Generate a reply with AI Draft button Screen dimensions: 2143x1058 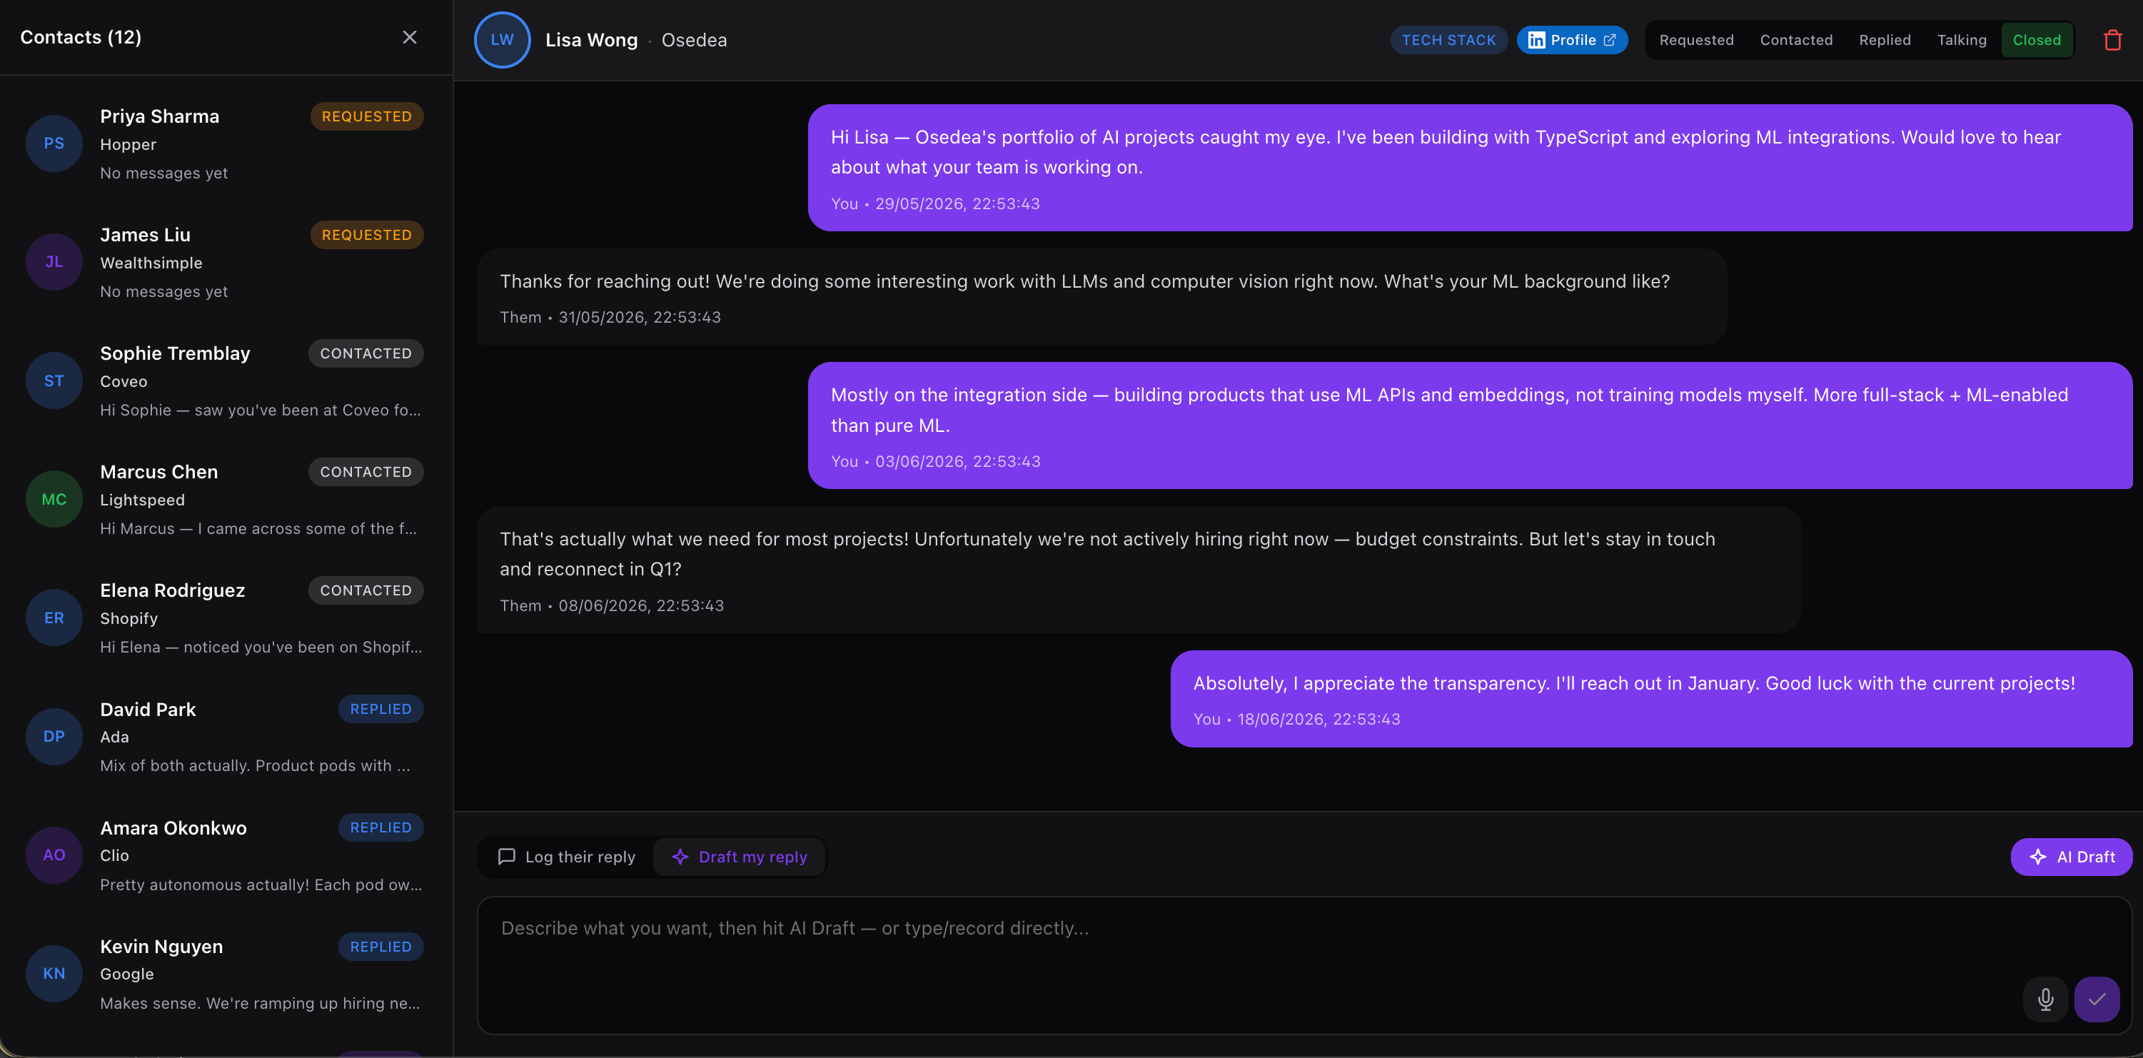pyautogui.click(x=2072, y=857)
